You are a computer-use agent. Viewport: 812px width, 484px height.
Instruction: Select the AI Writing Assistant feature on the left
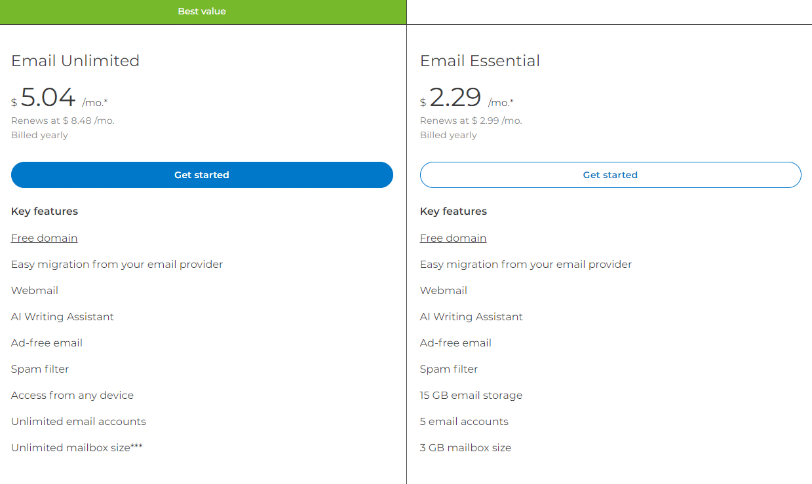pyautogui.click(x=62, y=316)
